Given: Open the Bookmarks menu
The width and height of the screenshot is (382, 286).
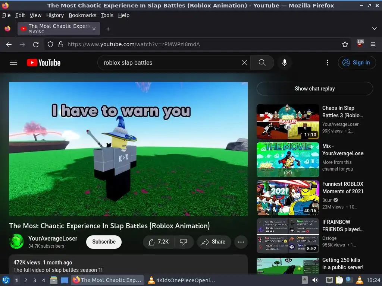Looking at the screenshot, I should coord(82,15).
